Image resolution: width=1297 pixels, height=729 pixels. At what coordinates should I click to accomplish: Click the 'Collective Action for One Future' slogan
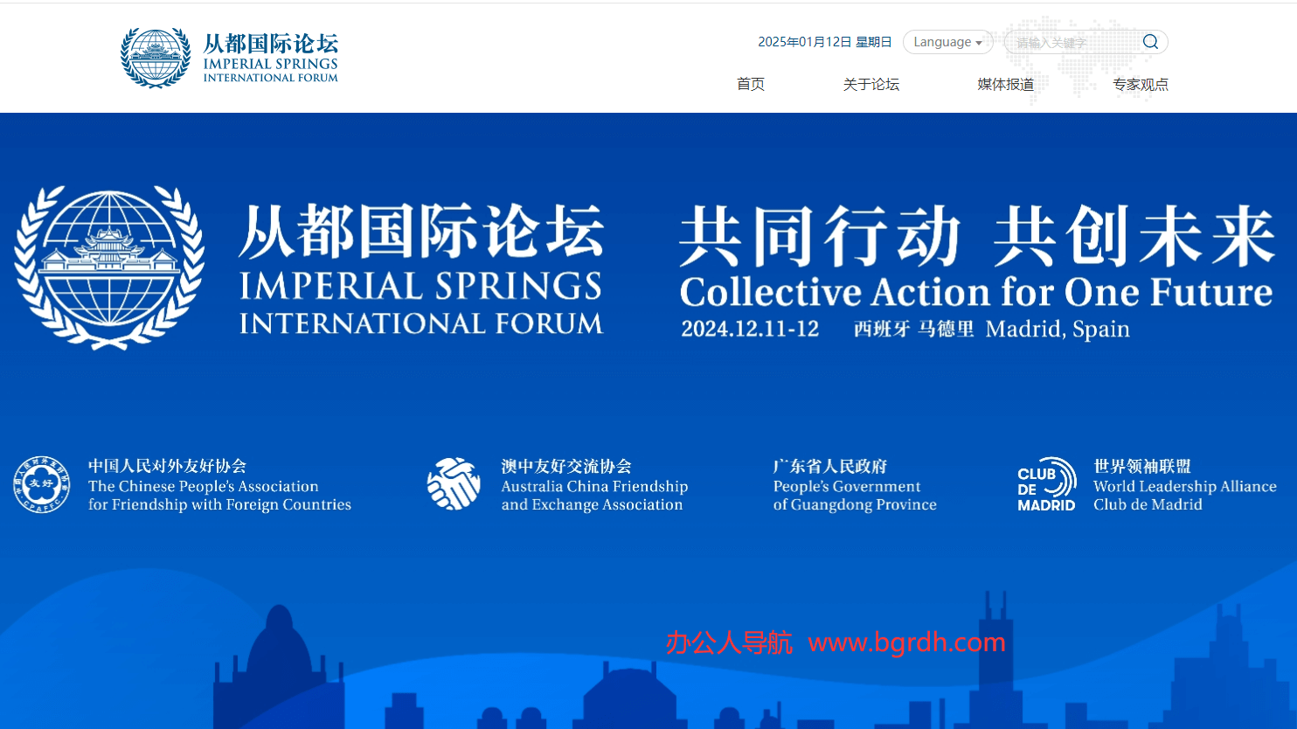[x=975, y=292]
